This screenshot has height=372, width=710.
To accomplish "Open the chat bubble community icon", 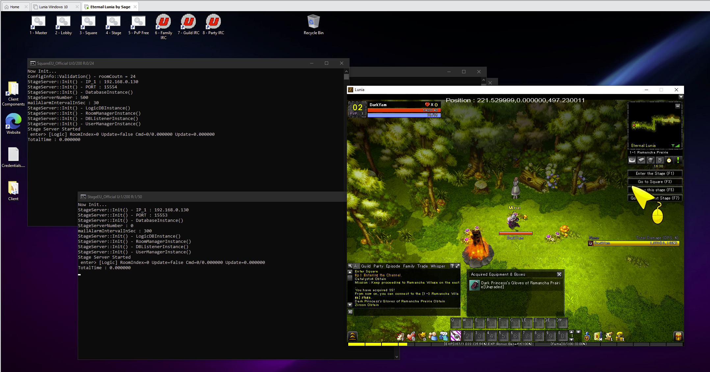I will 444,336.
